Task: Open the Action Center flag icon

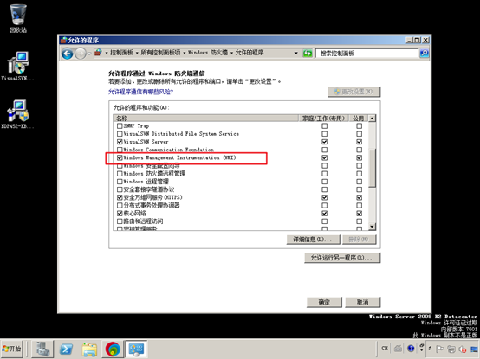Action: click(x=440, y=349)
